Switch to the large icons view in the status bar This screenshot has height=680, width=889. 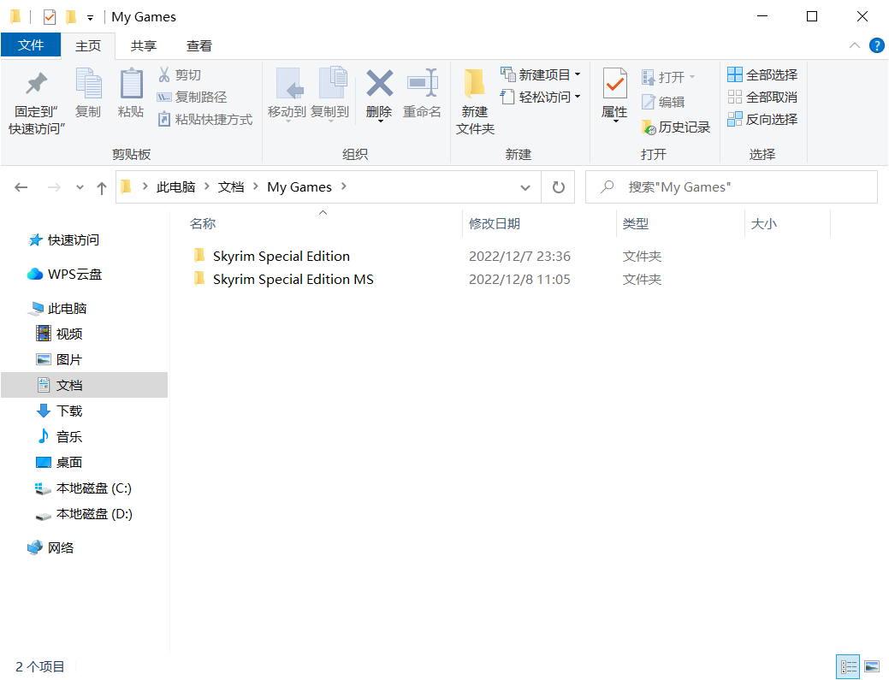[872, 667]
